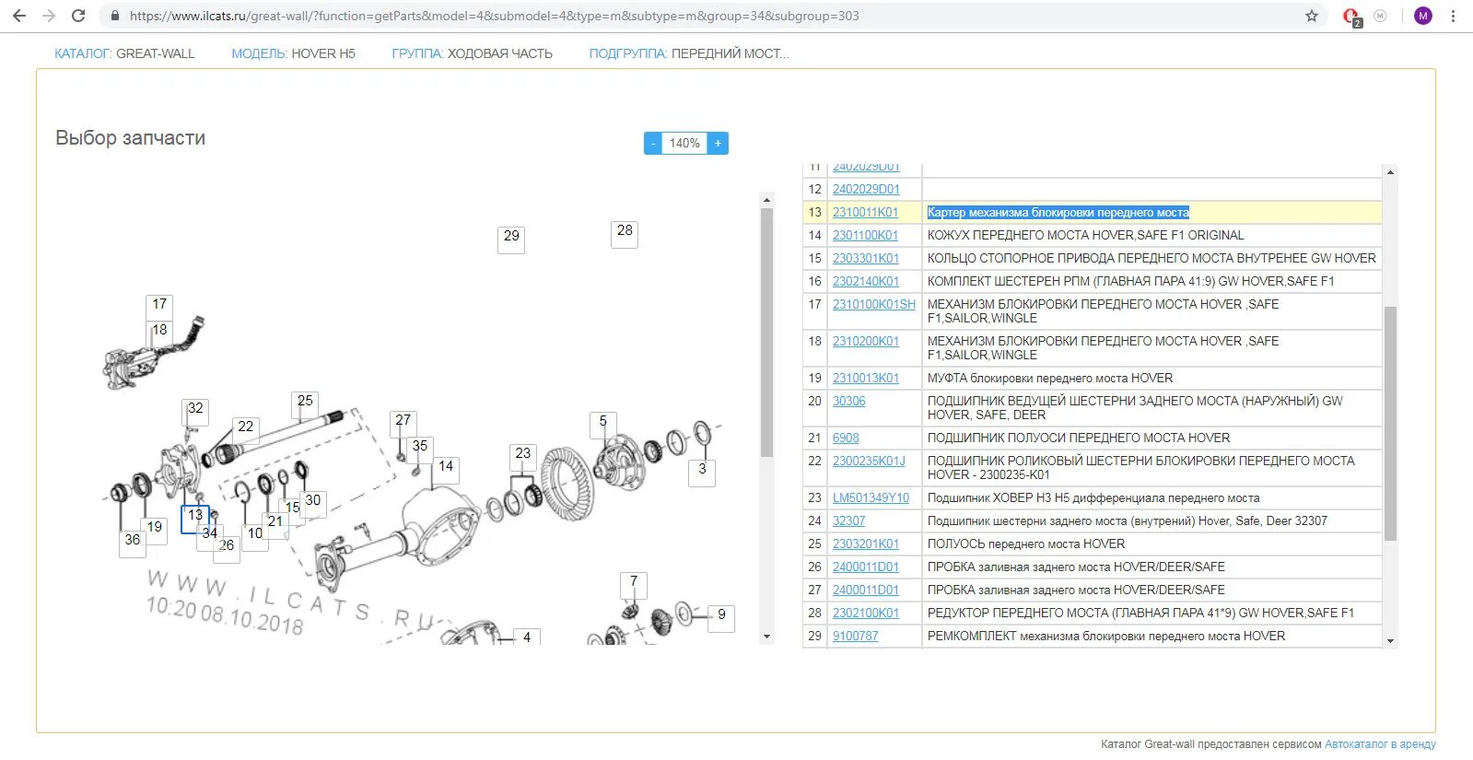
Task: Open ПОДГРУППА: ПЕРЕДНИЙ МОСТ breadcrumb
Action: point(689,53)
